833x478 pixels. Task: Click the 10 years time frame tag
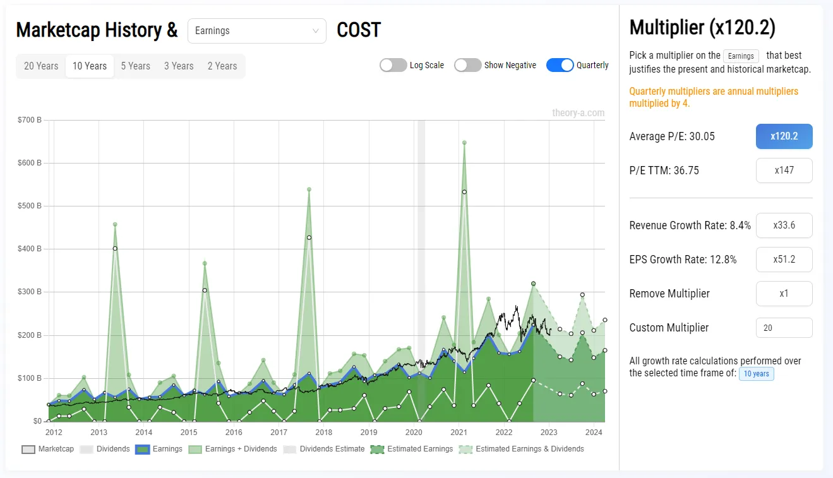[x=756, y=374]
